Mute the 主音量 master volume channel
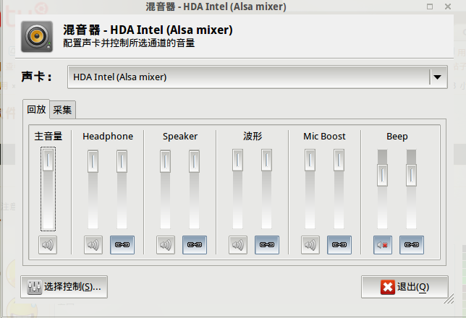The image size is (466, 318). [48, 245]
